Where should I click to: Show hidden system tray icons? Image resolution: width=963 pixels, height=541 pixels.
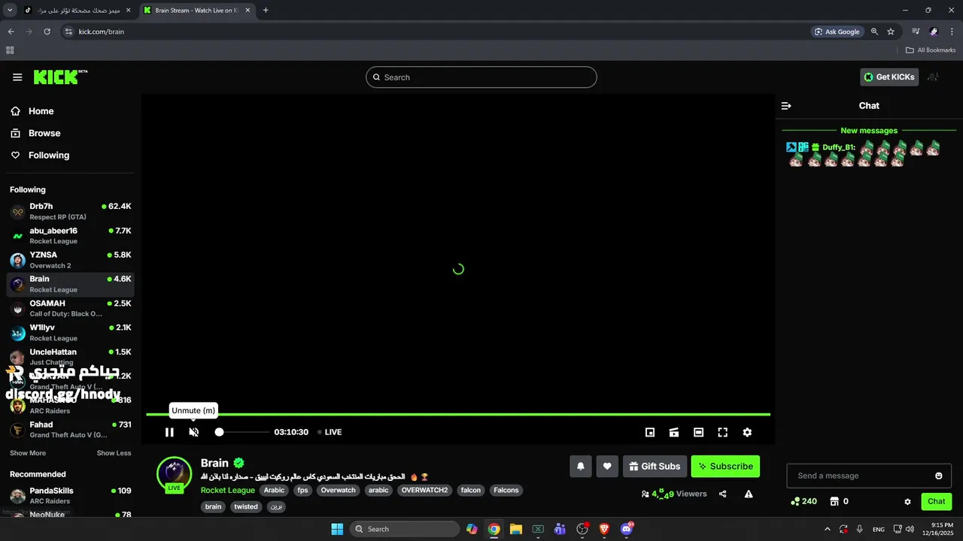(x=828, y=529)
